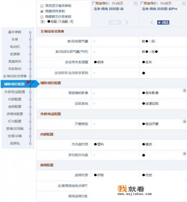This screenshot has height=202, width=187.
Task: Click the 主/被动安全装备 section header in the table
Action: tap(52, 31)
